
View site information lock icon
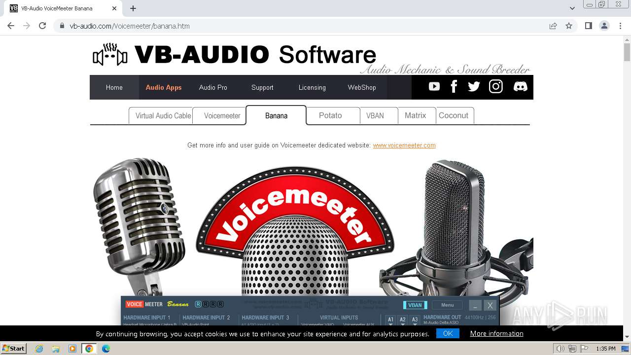click(62, 26)
